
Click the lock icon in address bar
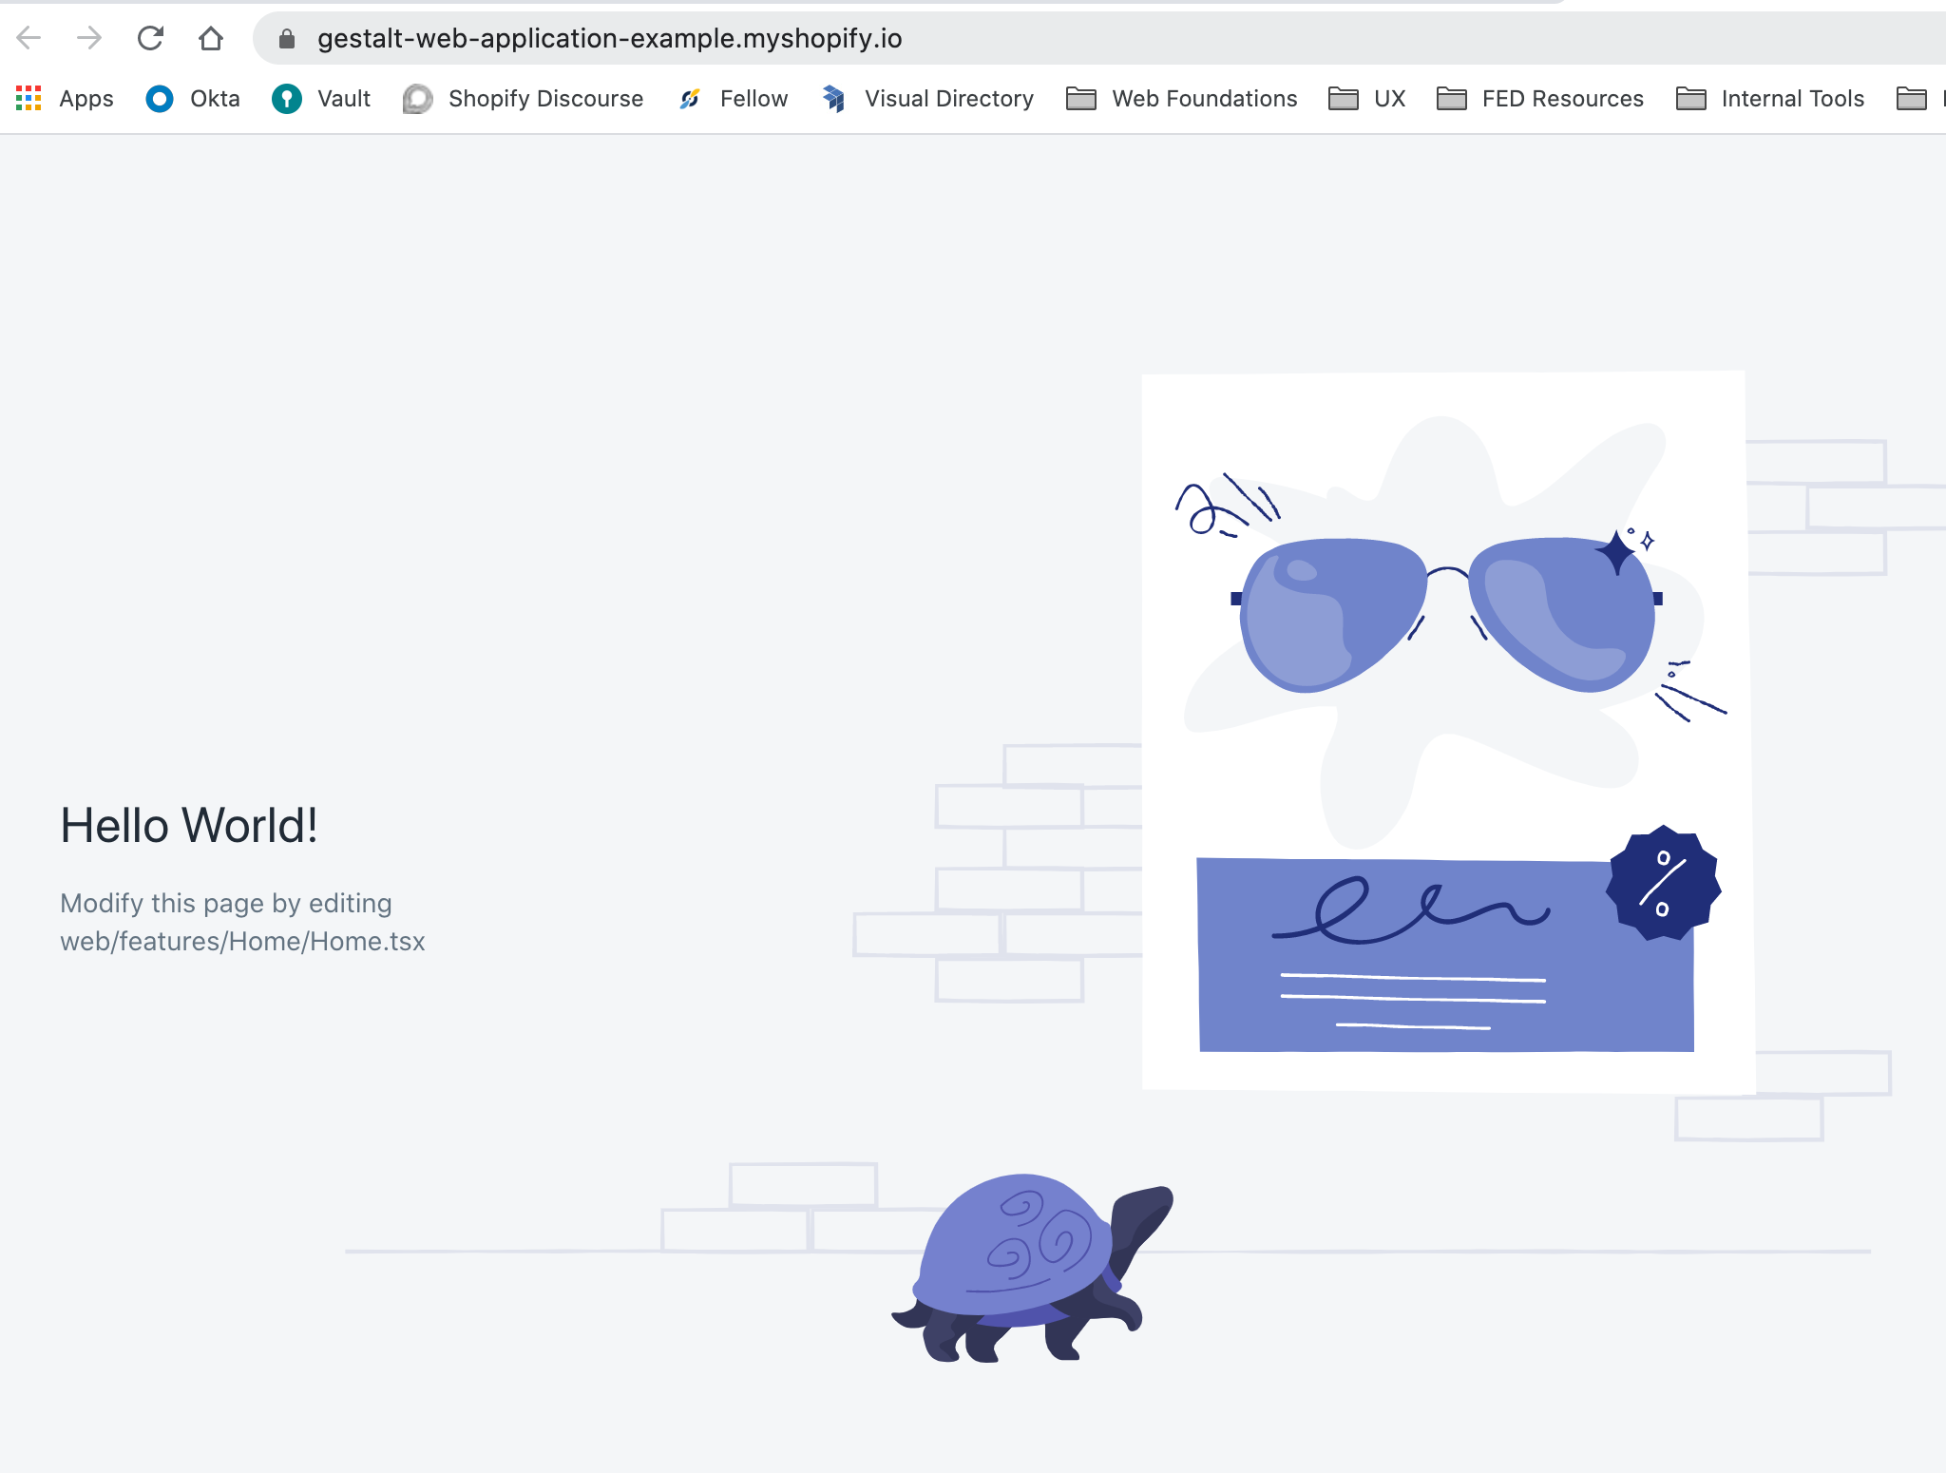point(287,39)
